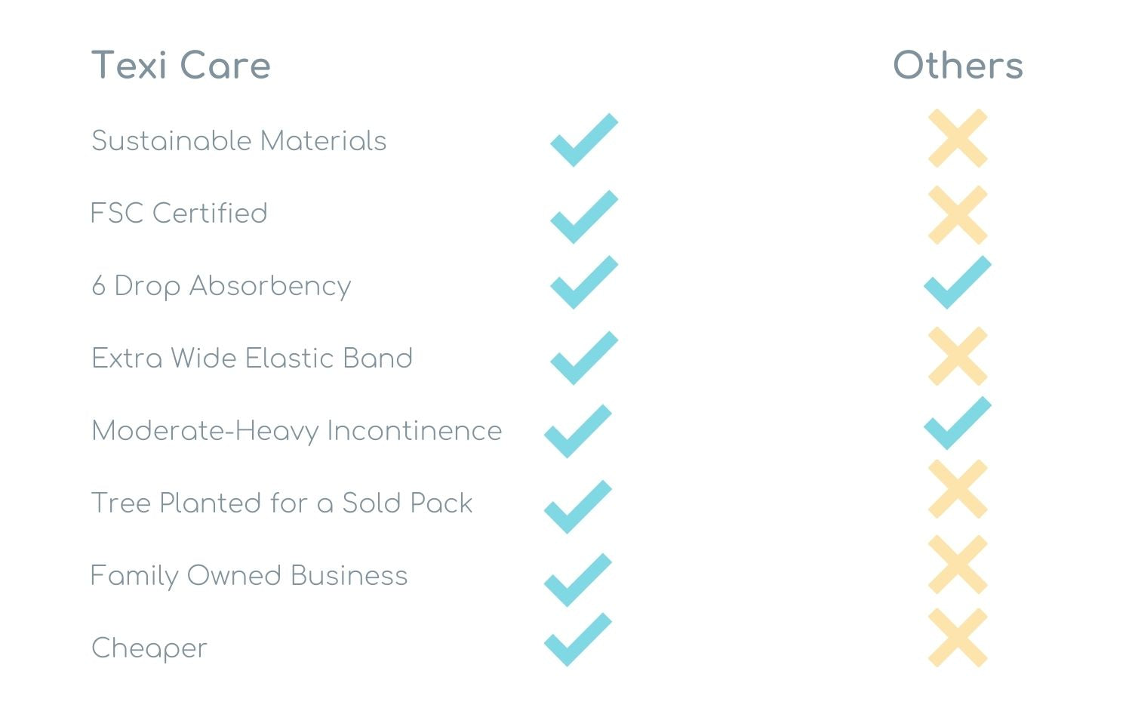Viewport: 1132px width, 714px height.
Task: Click Others cross for Family Owned Business
Action: [x=958, y=565]
